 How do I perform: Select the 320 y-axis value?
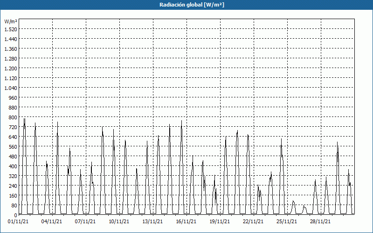(x=13, y=176)
